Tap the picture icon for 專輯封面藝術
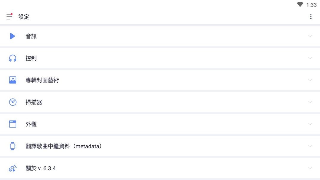The width and height of the screenshot is (320, 180). [12, 80]
